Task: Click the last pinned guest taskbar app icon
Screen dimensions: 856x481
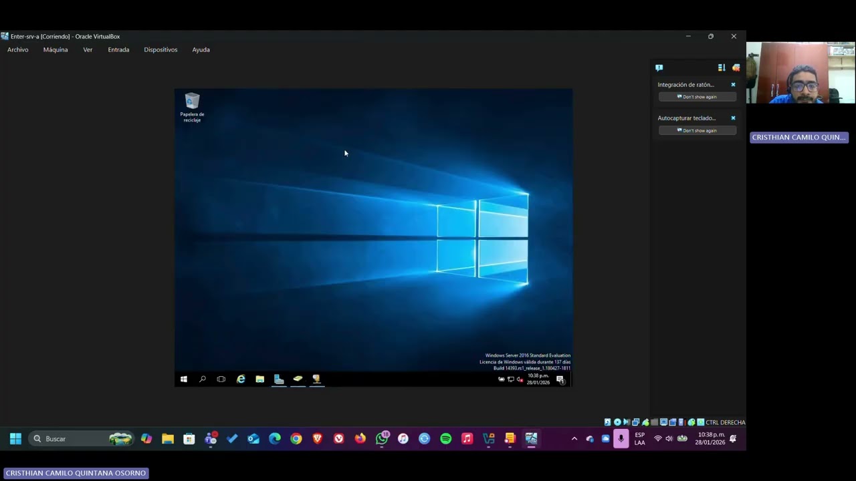Action: tap(316, 379)
